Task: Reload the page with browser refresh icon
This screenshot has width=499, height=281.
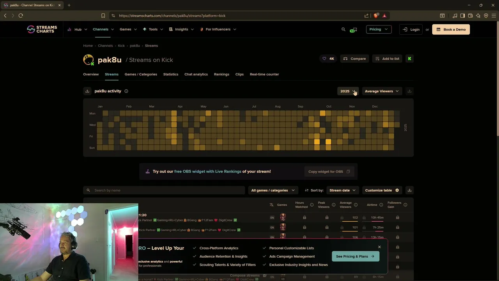Action: pos(21,16)
